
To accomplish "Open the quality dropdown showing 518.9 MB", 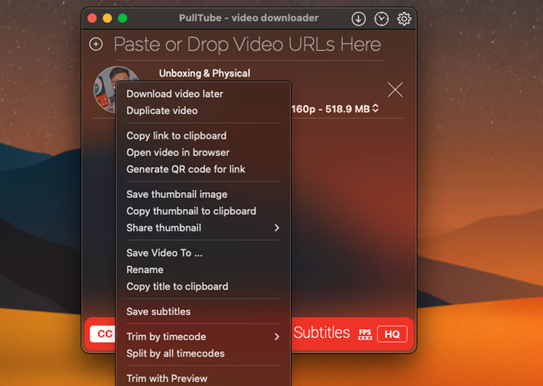I will [x=335, y=109].
